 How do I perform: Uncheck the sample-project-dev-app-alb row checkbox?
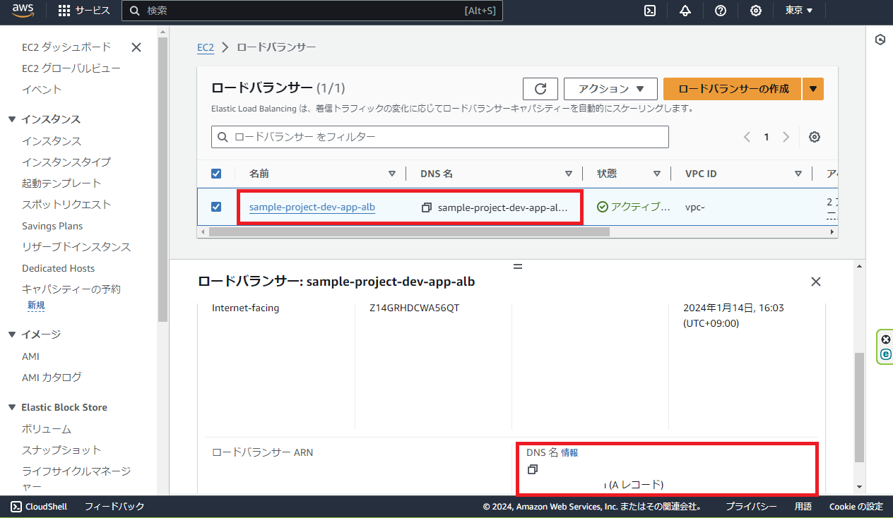click(216, 207)
